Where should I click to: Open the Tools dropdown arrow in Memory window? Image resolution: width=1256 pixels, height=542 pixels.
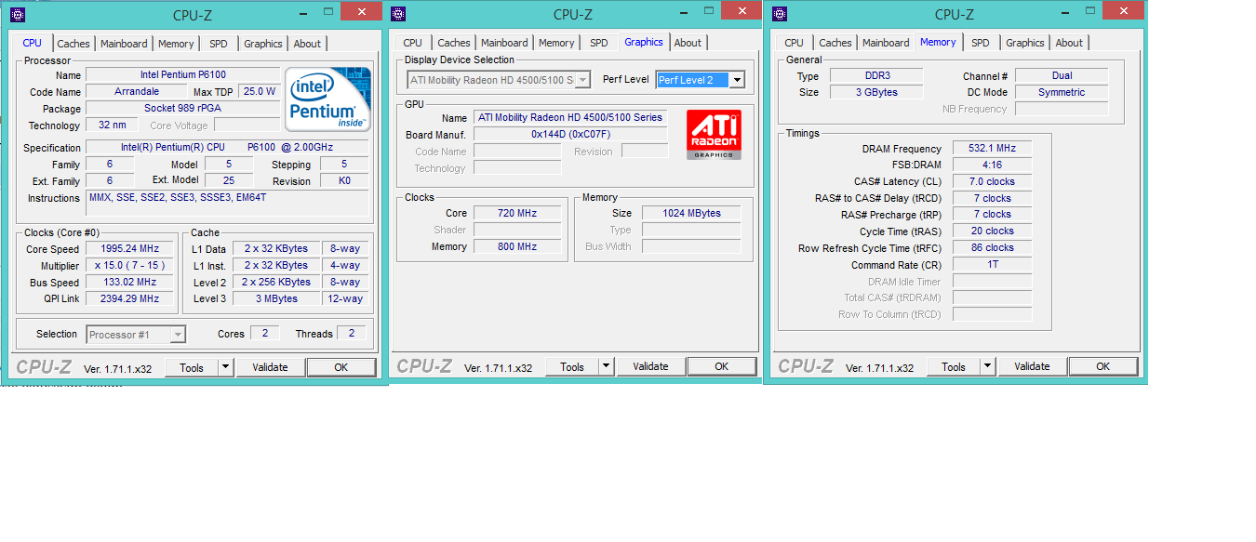pyautogui.click(x=987, y=366)
